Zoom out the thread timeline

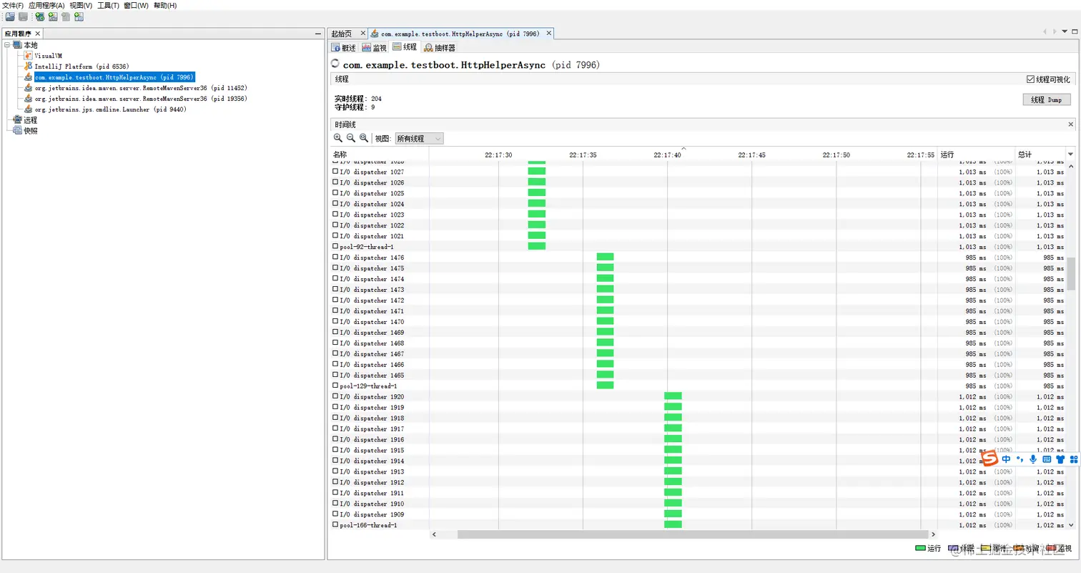(x=351, y=138)
